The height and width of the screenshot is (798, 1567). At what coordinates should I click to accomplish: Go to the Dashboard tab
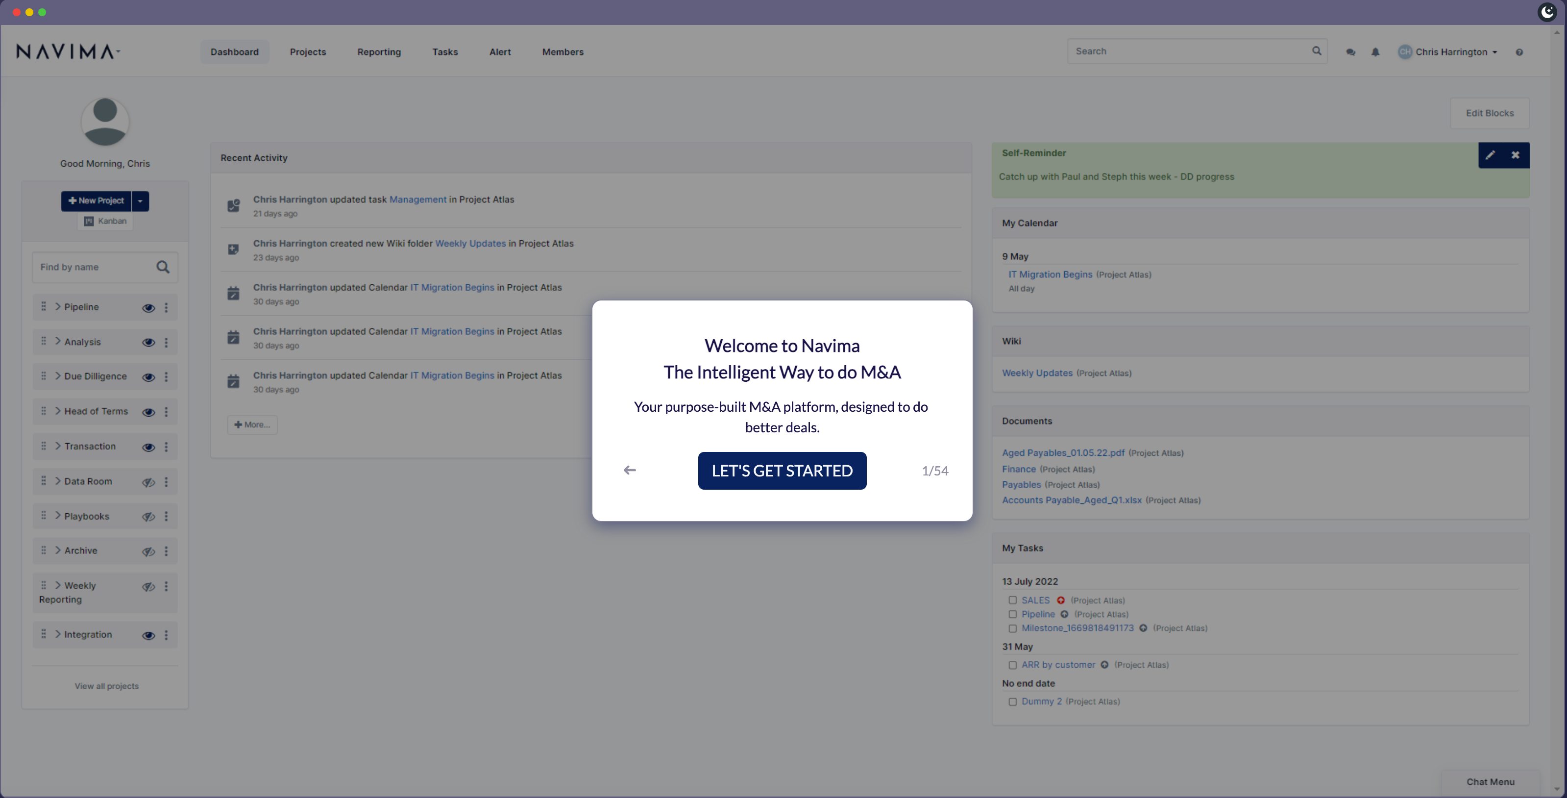click(235, 52)
